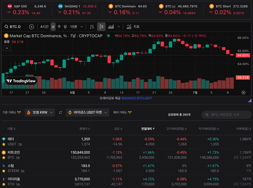The image size is (253, 188).
Task: Select the 날 daily timeframe
Action: (53, 26)
